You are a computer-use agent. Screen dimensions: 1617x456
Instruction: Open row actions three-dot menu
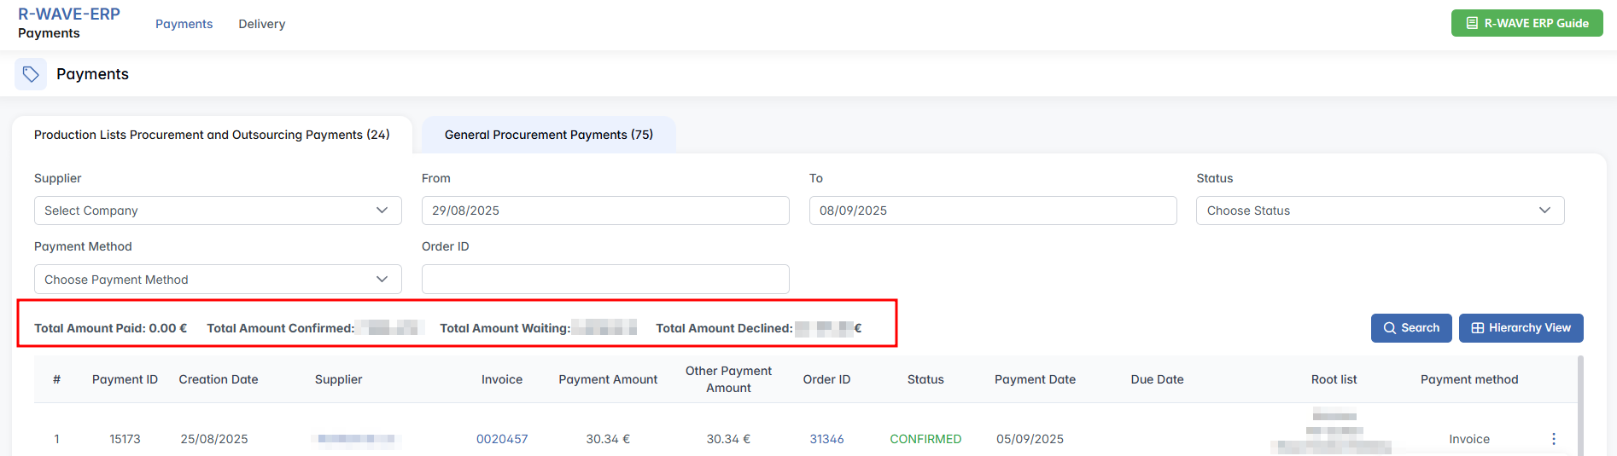[x=1553, y=439]
